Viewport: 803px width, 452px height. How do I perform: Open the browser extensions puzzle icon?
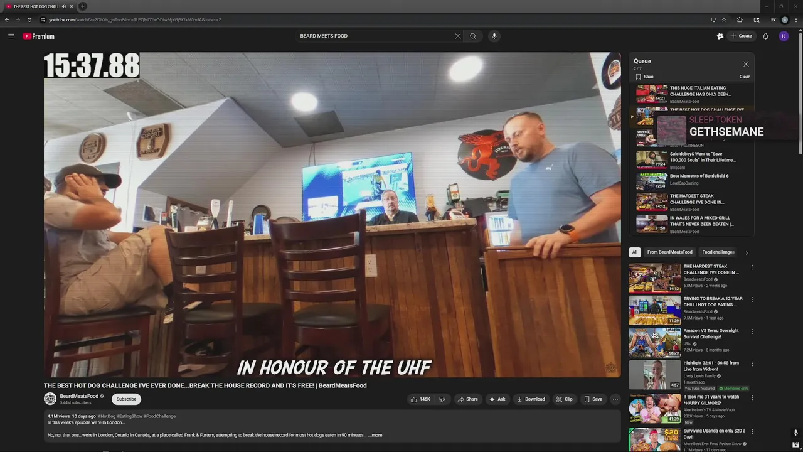point(740,19)
